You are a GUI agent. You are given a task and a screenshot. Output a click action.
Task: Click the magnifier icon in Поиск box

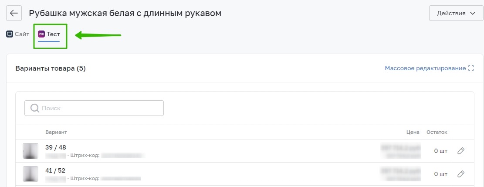[35, 108]
